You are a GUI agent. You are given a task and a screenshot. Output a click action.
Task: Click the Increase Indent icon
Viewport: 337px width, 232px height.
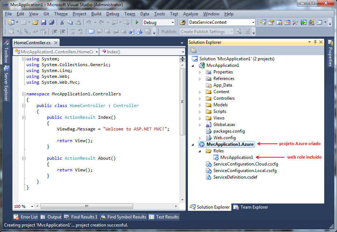pos(63,32)
